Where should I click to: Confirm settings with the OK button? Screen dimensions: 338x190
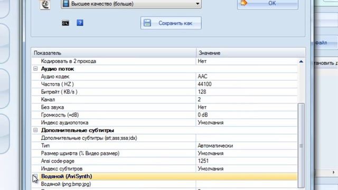[x=268, y=4]
